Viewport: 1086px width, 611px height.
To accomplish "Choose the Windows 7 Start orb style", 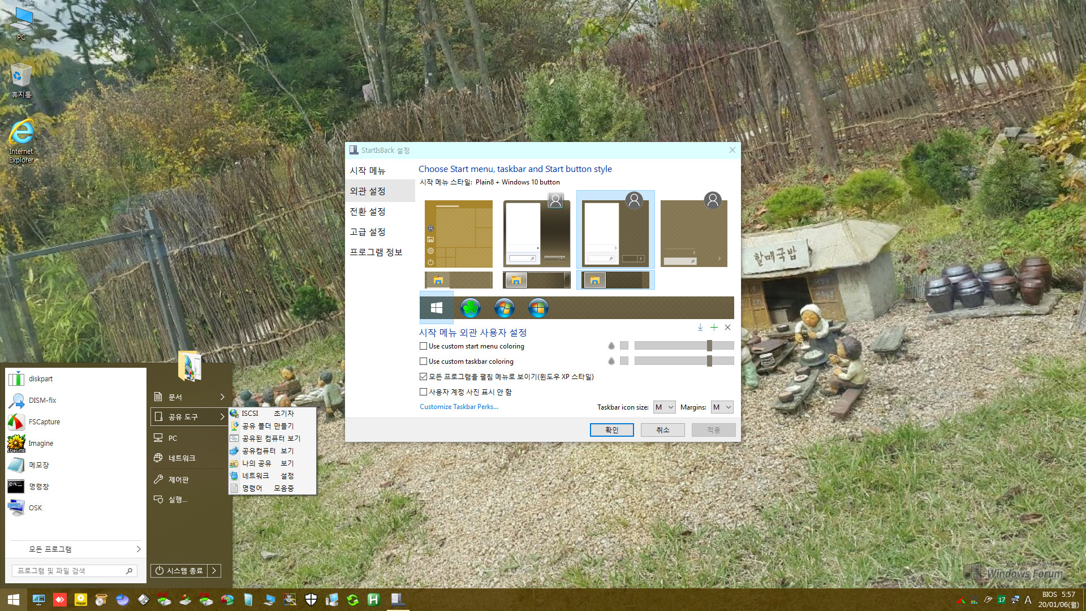I will tap(504, 308).
